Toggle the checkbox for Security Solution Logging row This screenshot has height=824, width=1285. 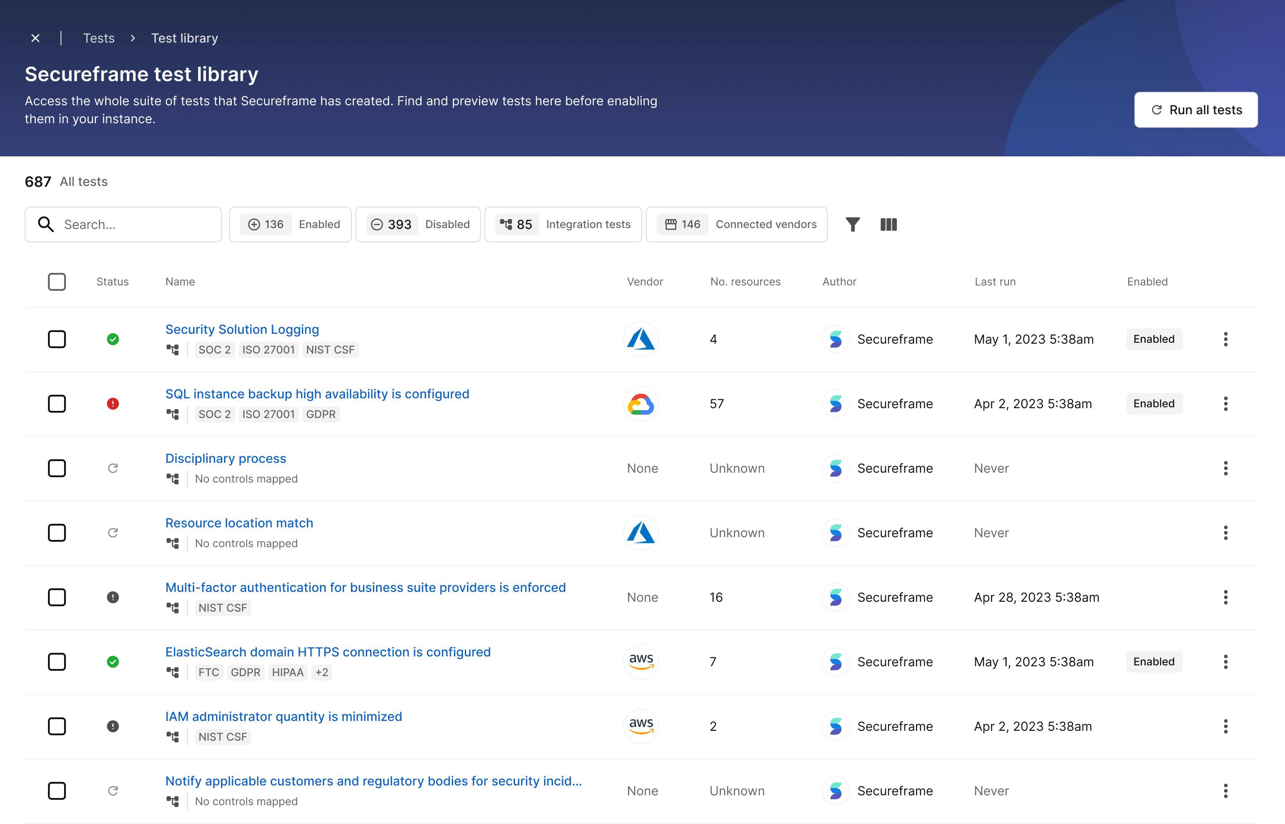coord(57,339)
